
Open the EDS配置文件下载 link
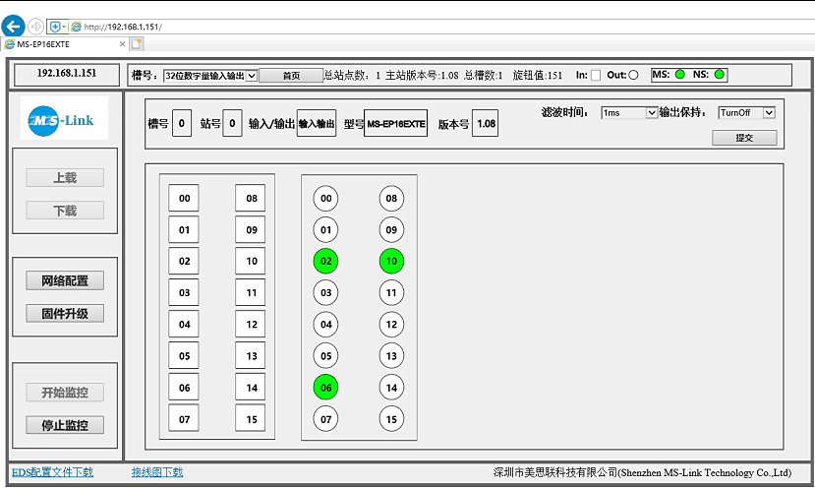pyautogui.click(x=52, y=472)
